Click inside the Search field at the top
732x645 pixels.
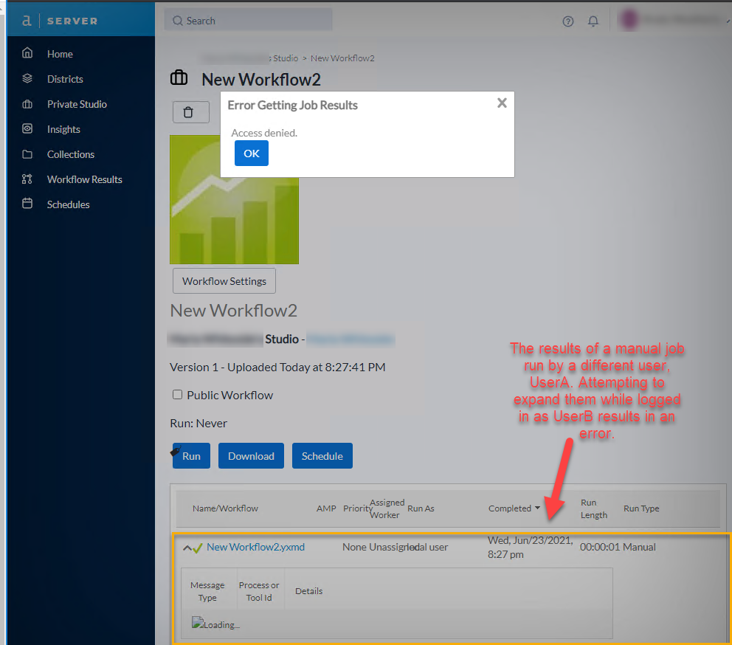click(x=247, y=21)
